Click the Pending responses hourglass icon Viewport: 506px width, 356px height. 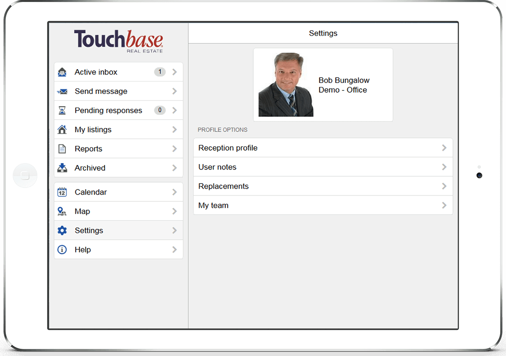coord(62,110)
